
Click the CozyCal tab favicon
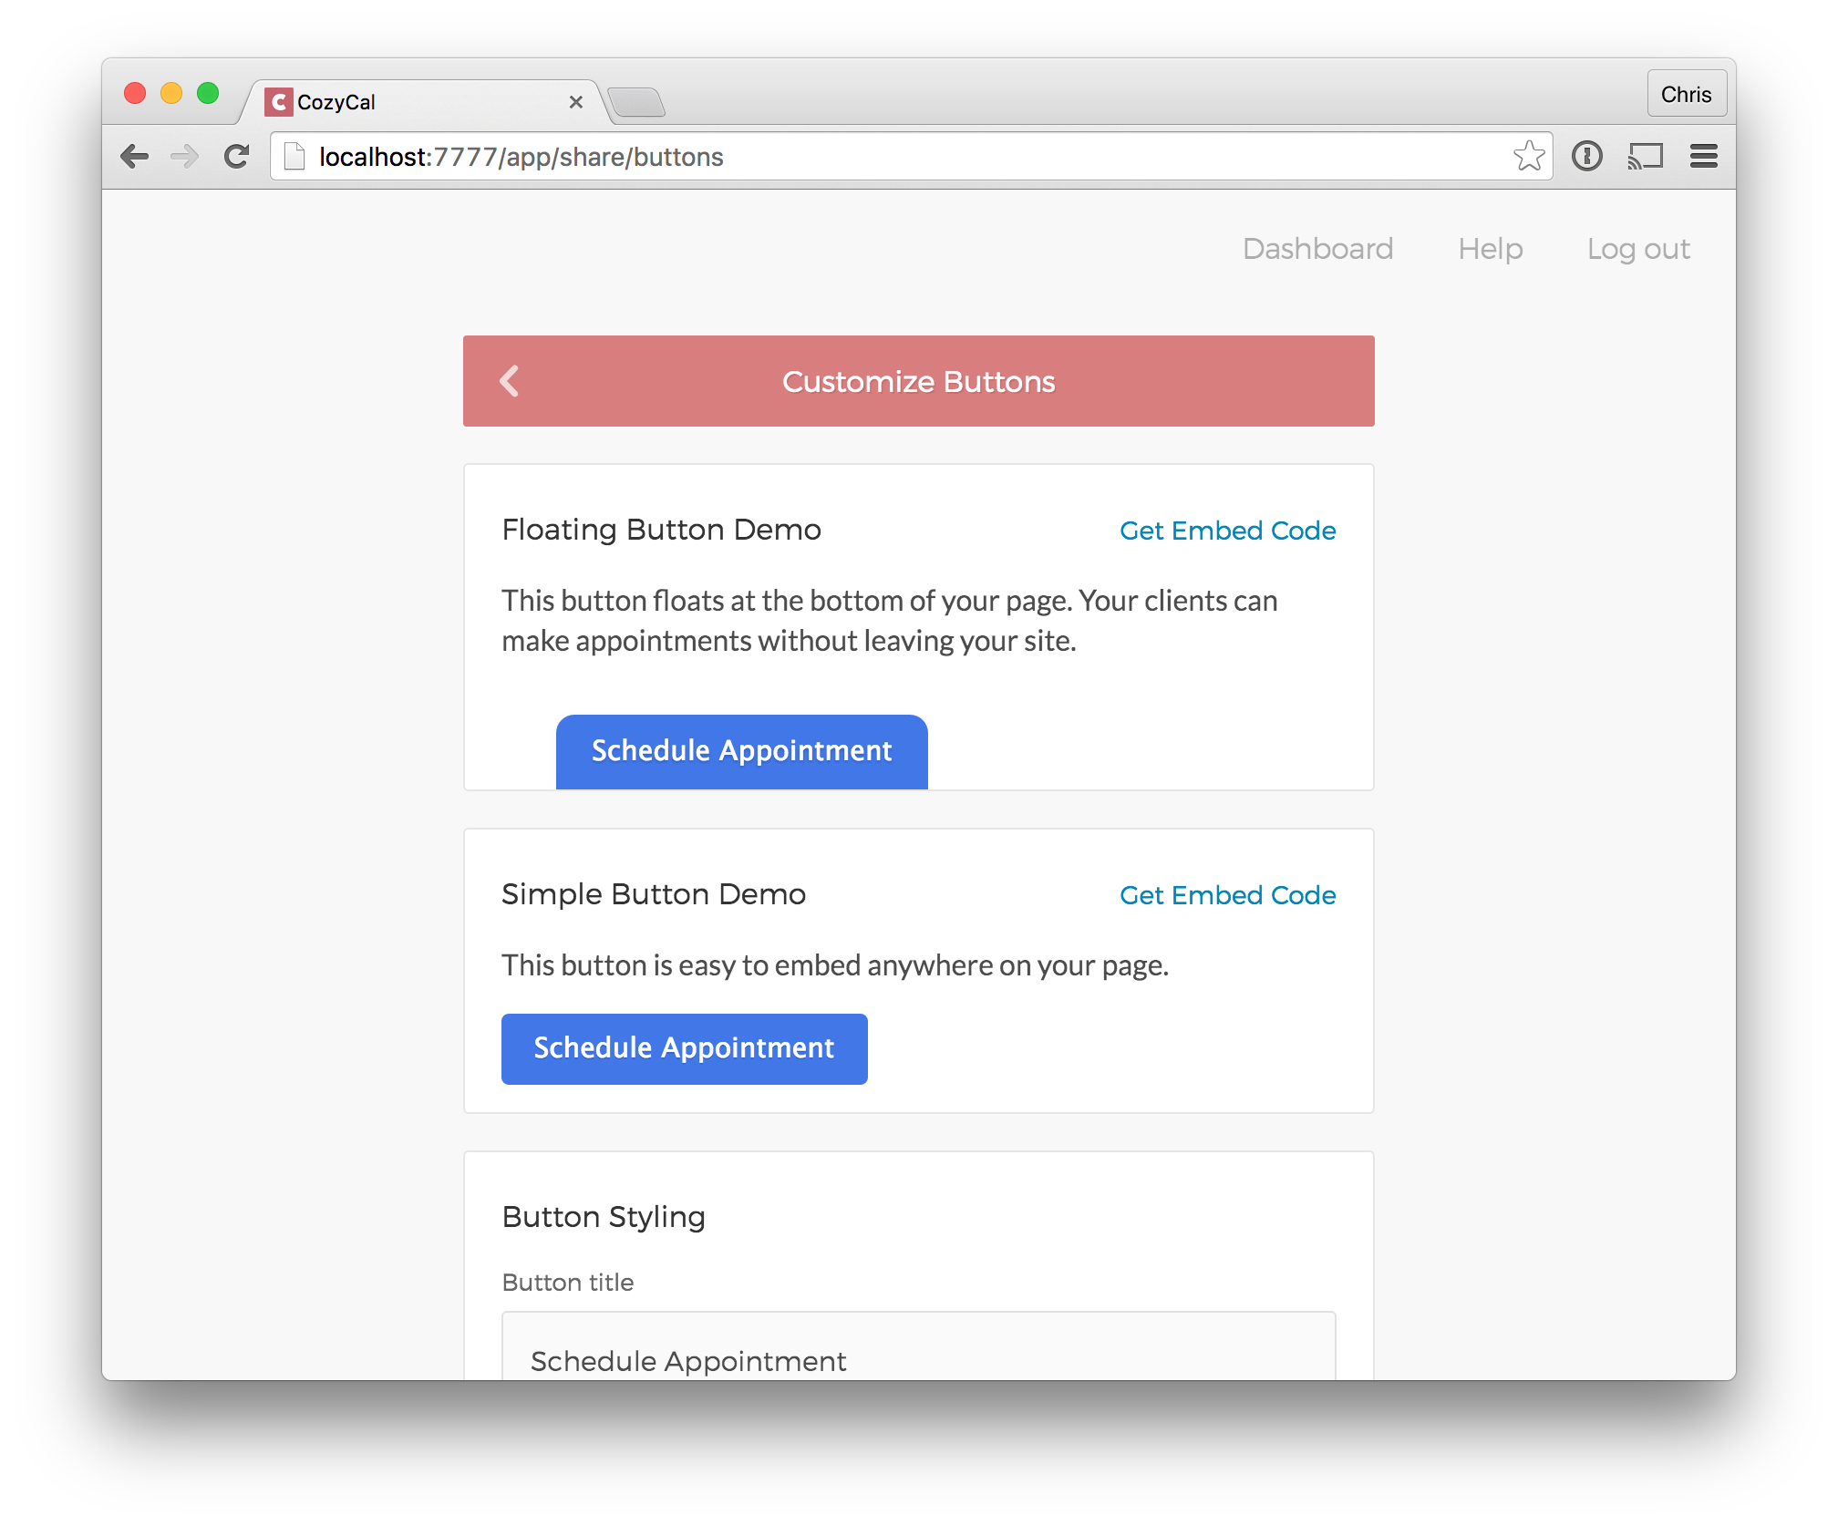[278, 101]
